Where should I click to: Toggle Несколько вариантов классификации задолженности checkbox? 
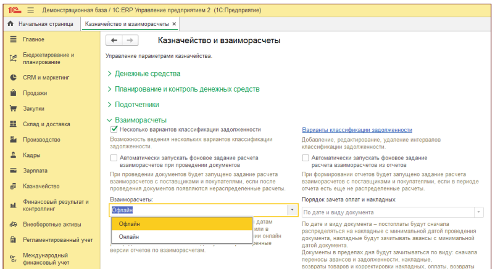click(x=114, y=129)
